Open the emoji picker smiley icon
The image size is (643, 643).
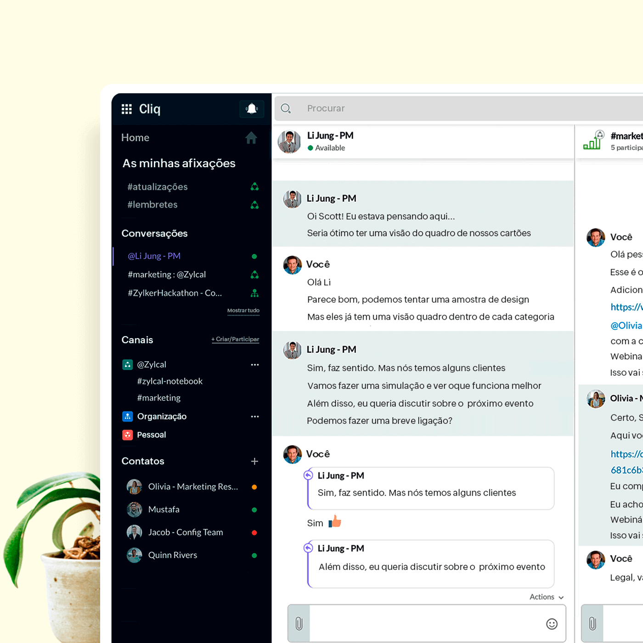coord(552,624)
